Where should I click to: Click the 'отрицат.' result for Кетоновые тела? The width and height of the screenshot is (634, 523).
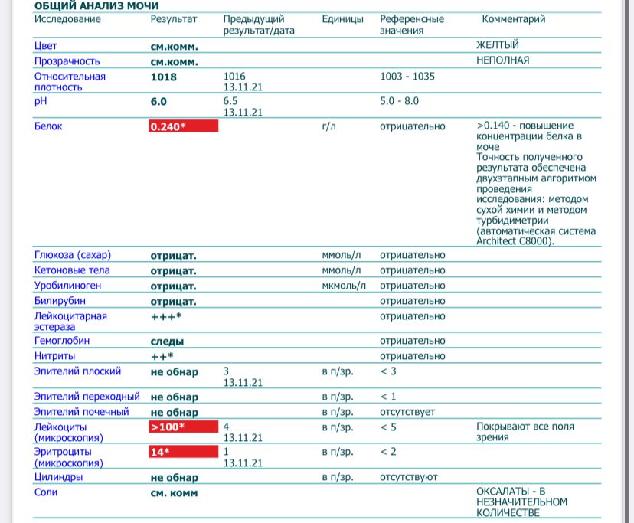(x=173, y=271)
